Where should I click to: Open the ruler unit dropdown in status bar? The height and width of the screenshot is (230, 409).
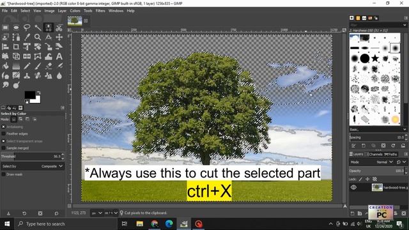click(96, 213)
